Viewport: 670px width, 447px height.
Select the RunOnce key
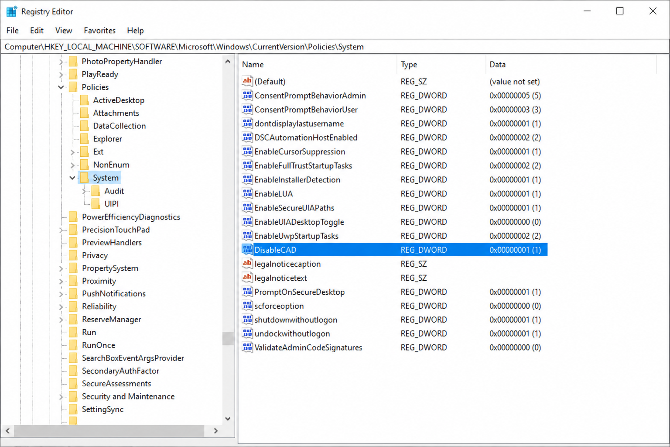[99, 345]
